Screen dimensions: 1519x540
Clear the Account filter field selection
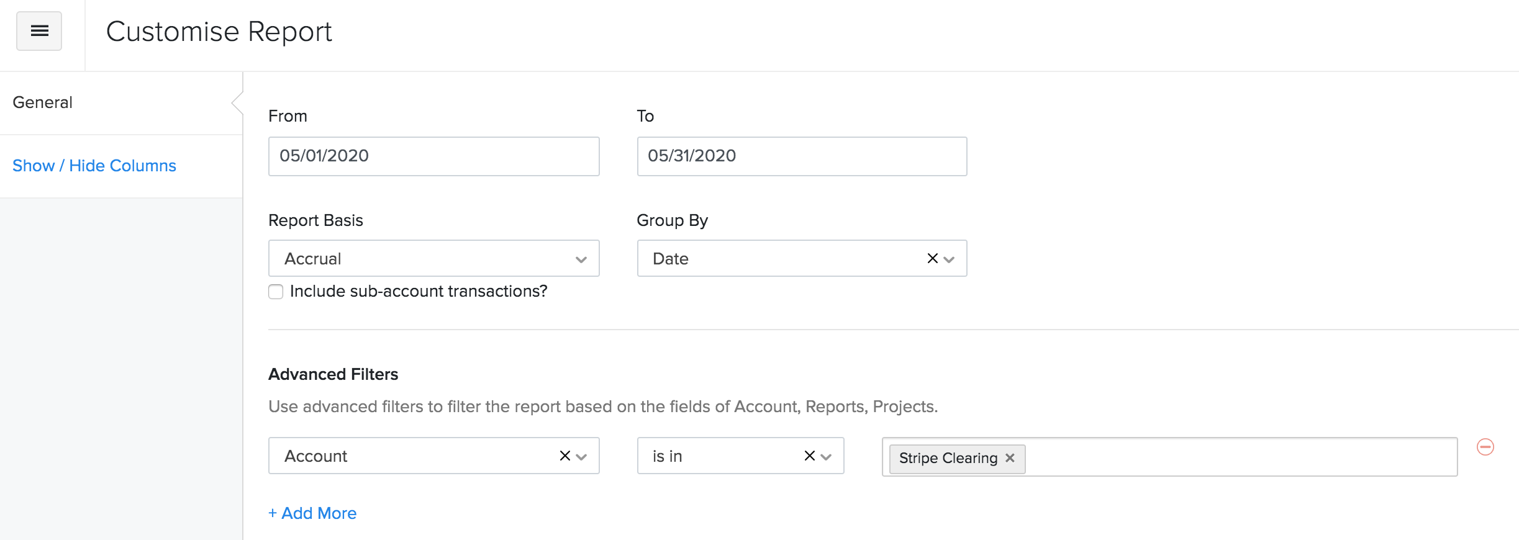pos(565,456)
